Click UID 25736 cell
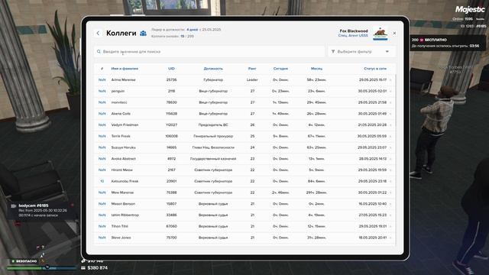489x275 pixels. [x=171, y=79]
